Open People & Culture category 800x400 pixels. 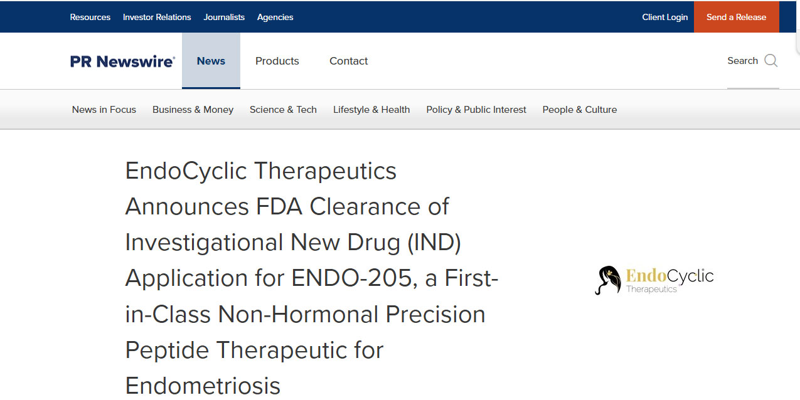coord(579,110)
